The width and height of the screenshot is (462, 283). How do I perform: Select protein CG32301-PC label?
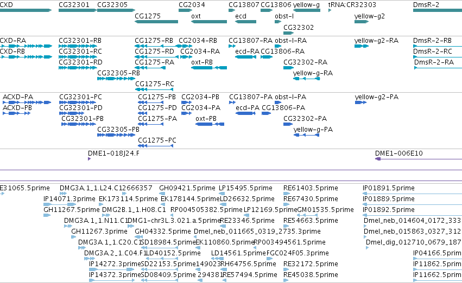(x=80, y=97)
